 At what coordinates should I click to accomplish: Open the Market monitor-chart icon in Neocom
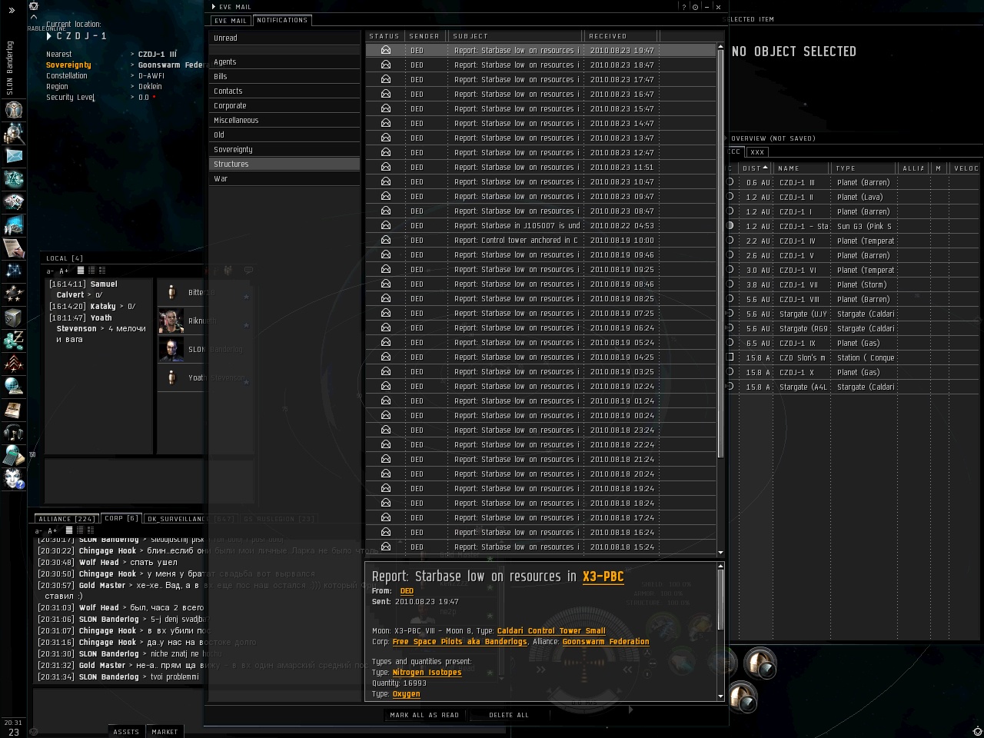tap(13, 225)
